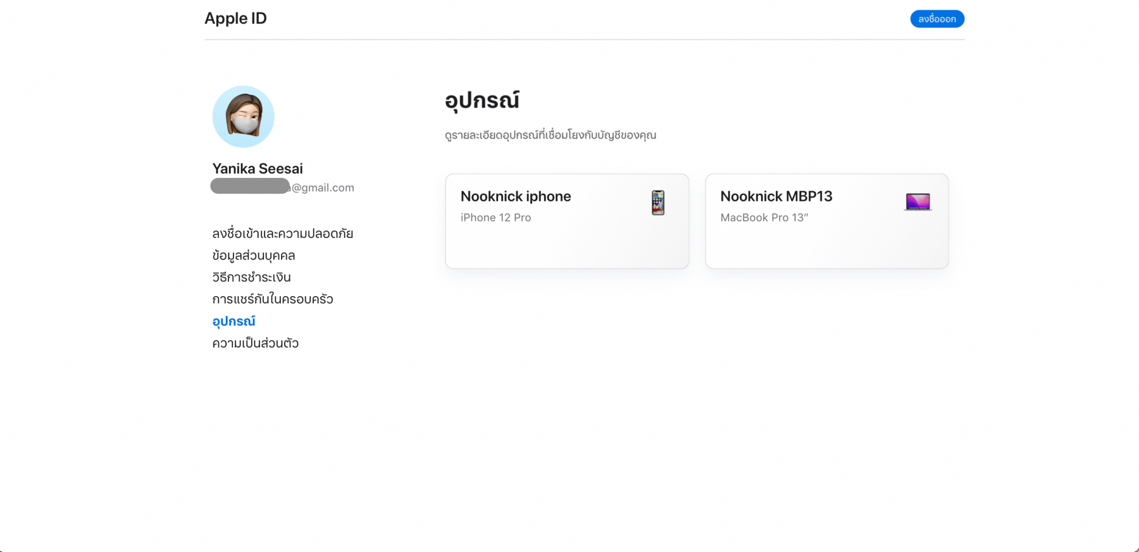Open วิธีการชำระเงิน payment methods

tap(251, 277)
